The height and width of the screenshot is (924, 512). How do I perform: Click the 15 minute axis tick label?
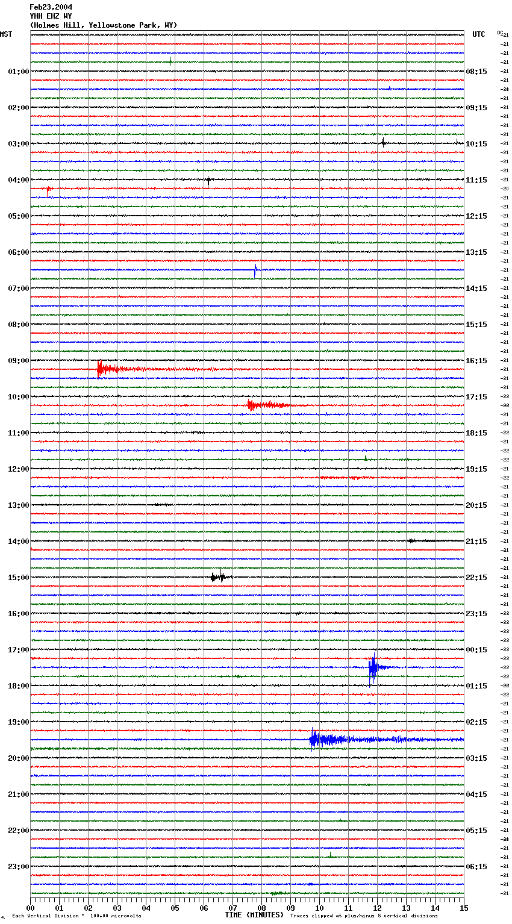[464, 908]
